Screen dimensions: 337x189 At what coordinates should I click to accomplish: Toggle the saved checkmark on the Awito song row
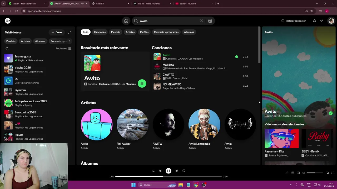click(x=236, y=57)
